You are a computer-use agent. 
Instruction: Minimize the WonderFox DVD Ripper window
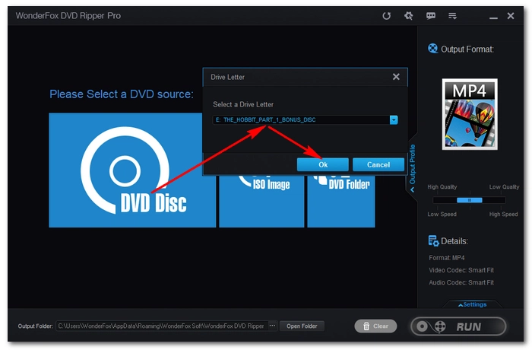(x=493, y=17)
